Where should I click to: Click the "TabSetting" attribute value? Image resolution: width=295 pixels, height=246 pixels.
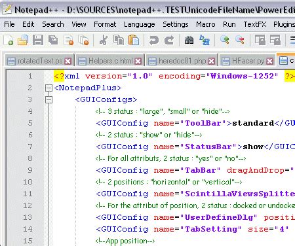point(211,229)
